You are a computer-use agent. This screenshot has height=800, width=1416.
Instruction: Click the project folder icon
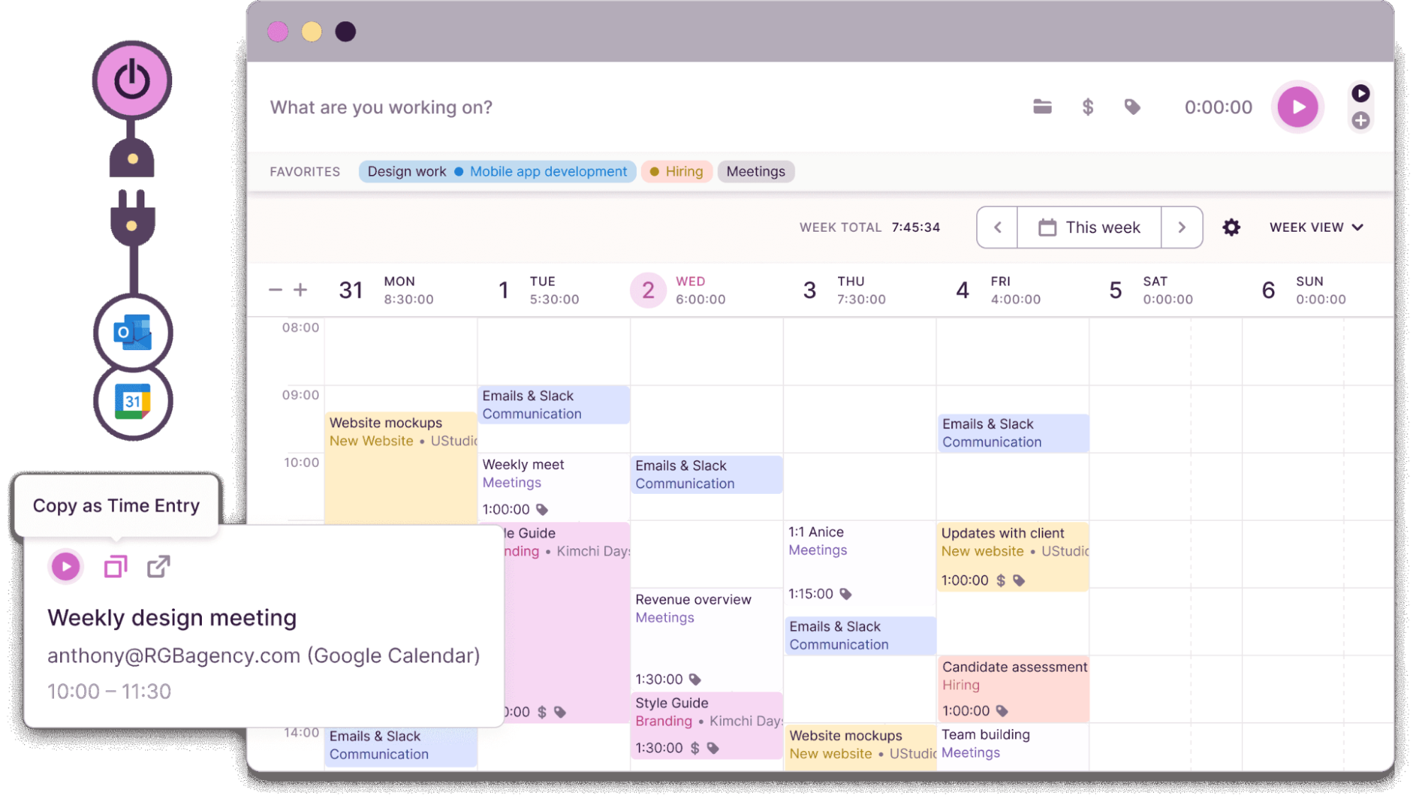(x=1042, y=107)
